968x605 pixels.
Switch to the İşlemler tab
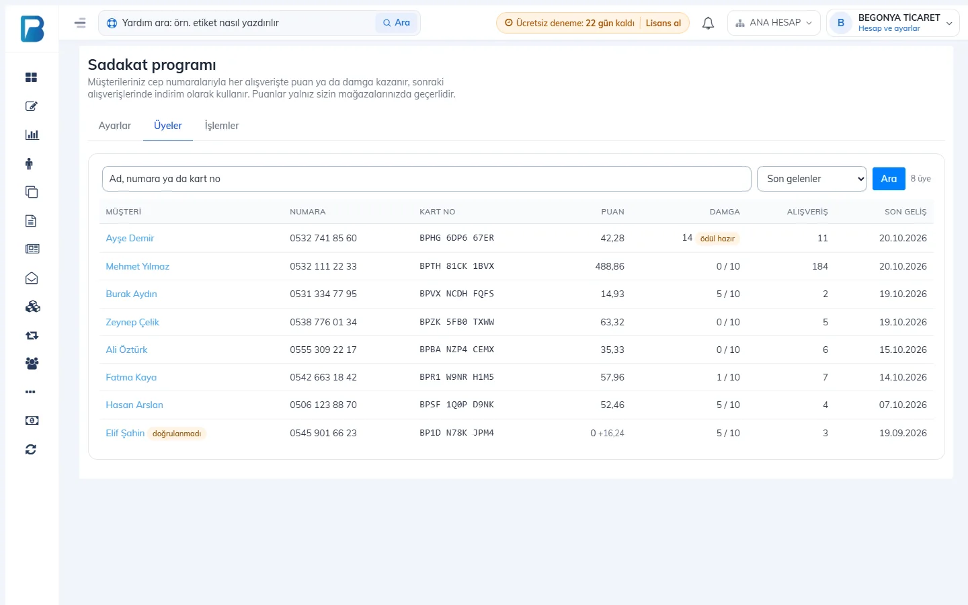[222, 126]
